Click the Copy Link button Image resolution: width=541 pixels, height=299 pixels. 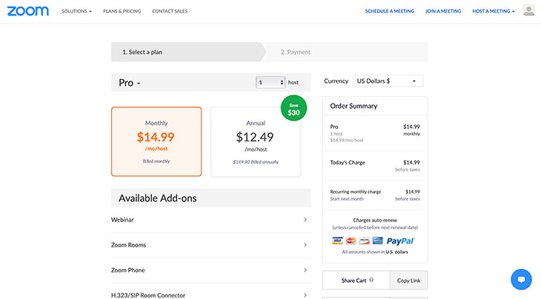(408, 280)
